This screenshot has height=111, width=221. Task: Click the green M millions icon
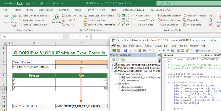coord(119,25)
